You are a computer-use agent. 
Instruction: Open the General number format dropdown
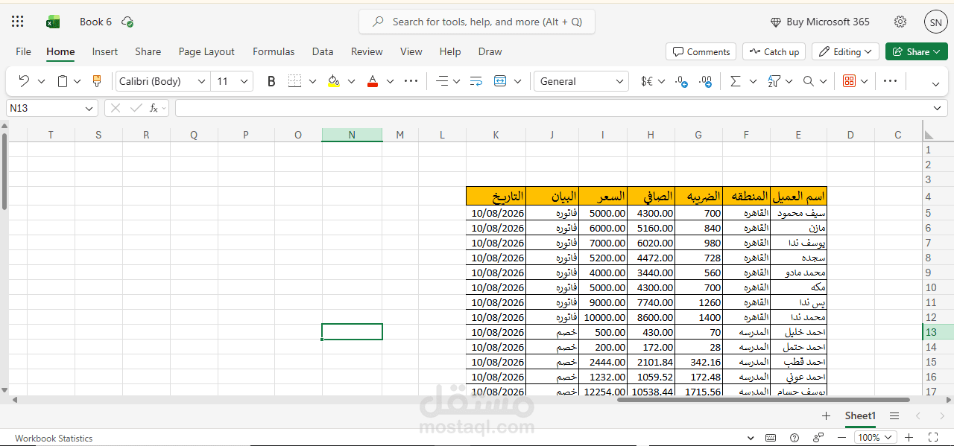tap(619, 81)
